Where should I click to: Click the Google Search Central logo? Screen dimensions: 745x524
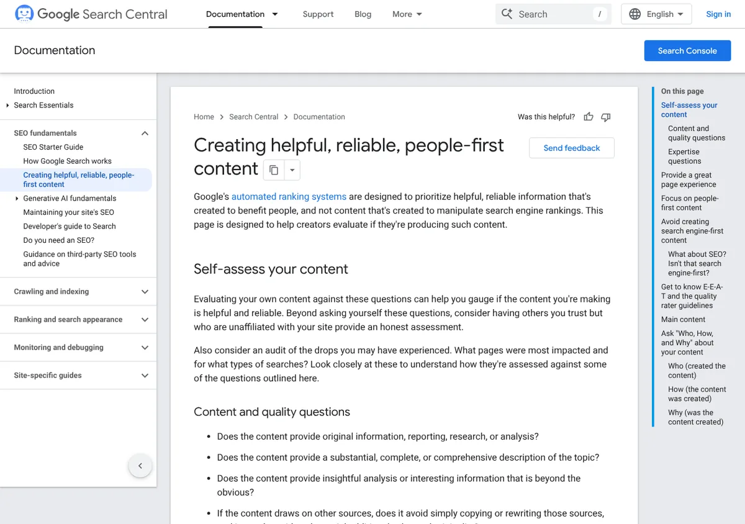91,14
